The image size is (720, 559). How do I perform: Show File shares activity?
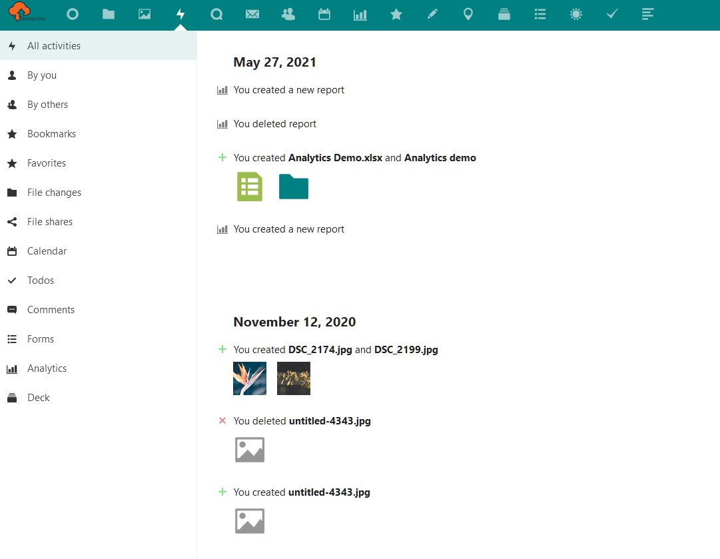pos(99,222)
